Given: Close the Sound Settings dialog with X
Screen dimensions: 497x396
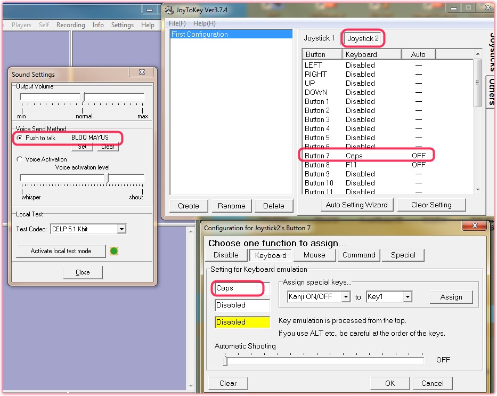Looking at the screenshot, I should pos(142,72).
